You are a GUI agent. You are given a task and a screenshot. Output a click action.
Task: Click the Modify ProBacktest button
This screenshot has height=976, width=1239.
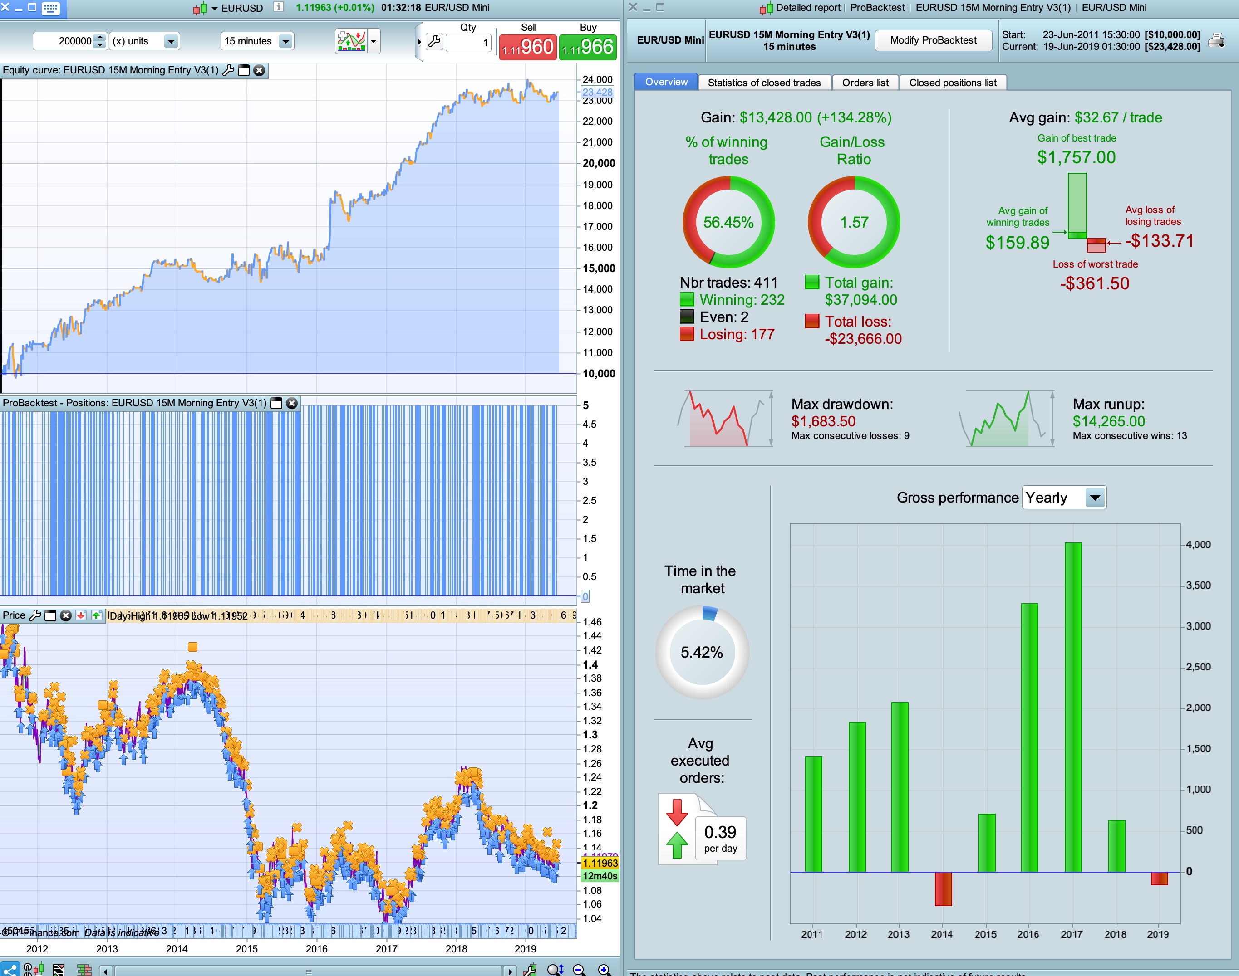933,40
